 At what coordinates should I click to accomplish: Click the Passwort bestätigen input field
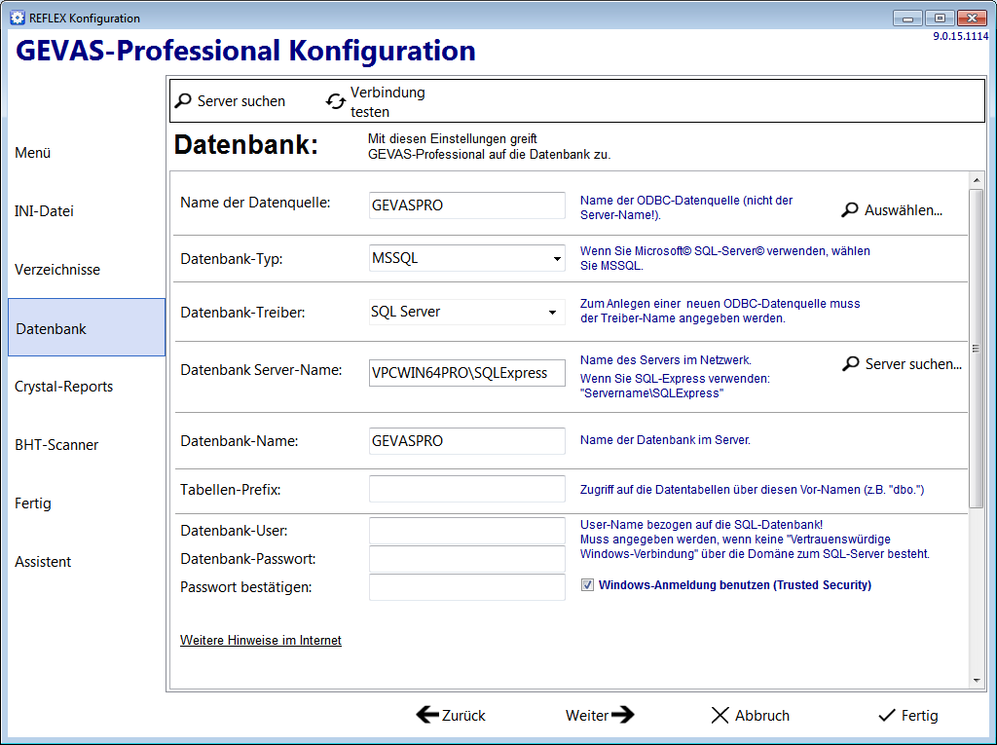pyautogui.click(x=466, y=587)
